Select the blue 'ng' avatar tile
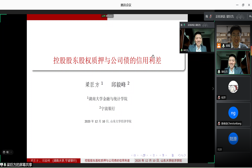Image resolution: width=252 pixels, height=168 pixels. click(x=233, y=113)
